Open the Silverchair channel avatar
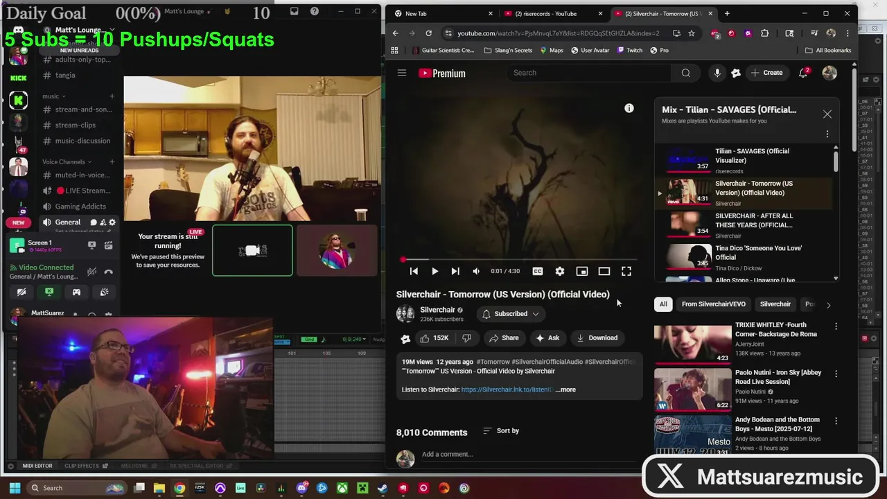The height and width of the screenshot is (499, 887). (x=405, y=314)
